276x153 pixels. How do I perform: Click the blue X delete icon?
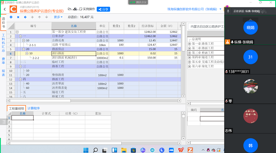[18, 17]
